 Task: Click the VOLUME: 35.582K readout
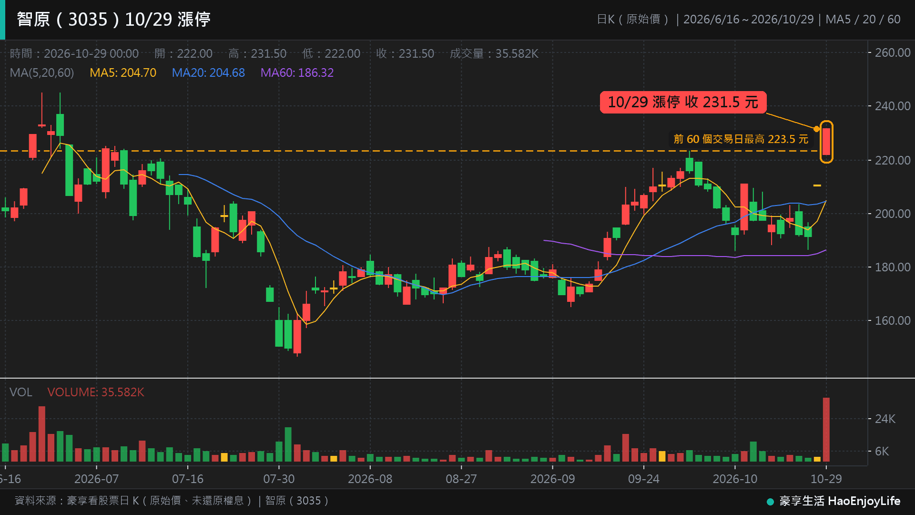(x=95, y=392)
